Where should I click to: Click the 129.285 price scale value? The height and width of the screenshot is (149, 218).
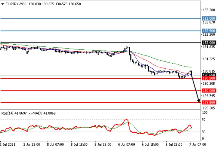[209, 108]
